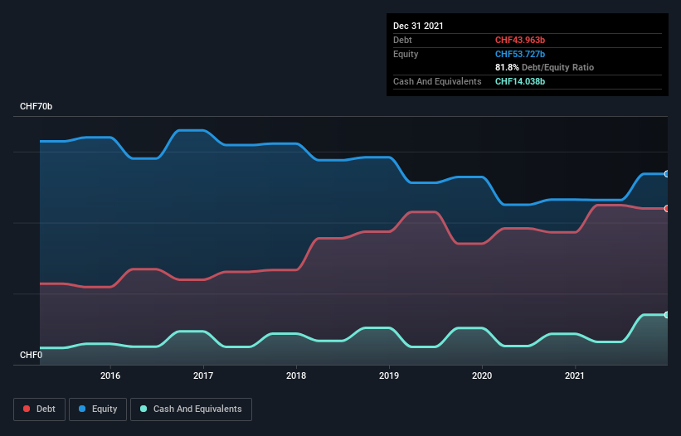Toggle Cash And Equivalents legend button
Image resolution: width=681 pixels, height=436 pixels.
191,409
